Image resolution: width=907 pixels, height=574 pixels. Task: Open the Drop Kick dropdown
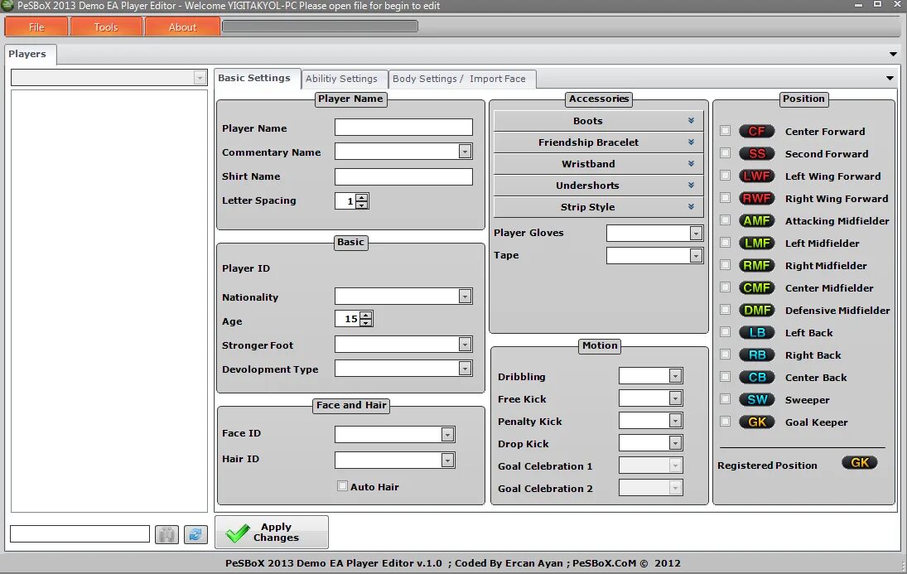click(x=675, y=443)
